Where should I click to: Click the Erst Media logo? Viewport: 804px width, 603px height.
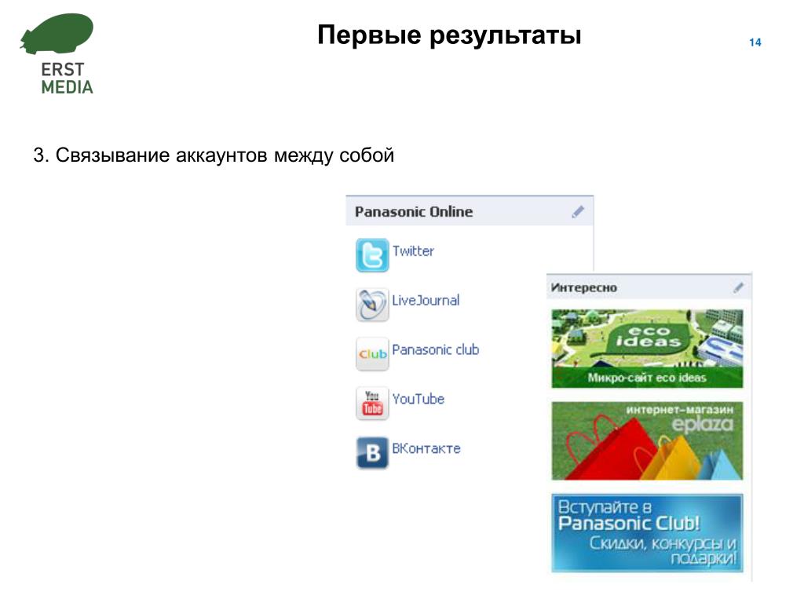point(57,54)
